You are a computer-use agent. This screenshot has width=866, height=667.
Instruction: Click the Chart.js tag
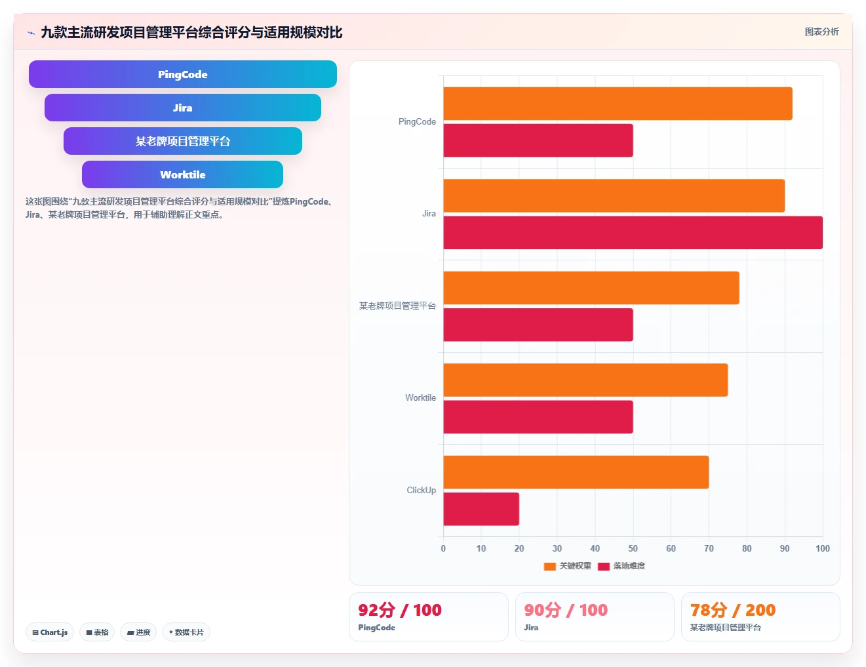[x=50, y=632]
